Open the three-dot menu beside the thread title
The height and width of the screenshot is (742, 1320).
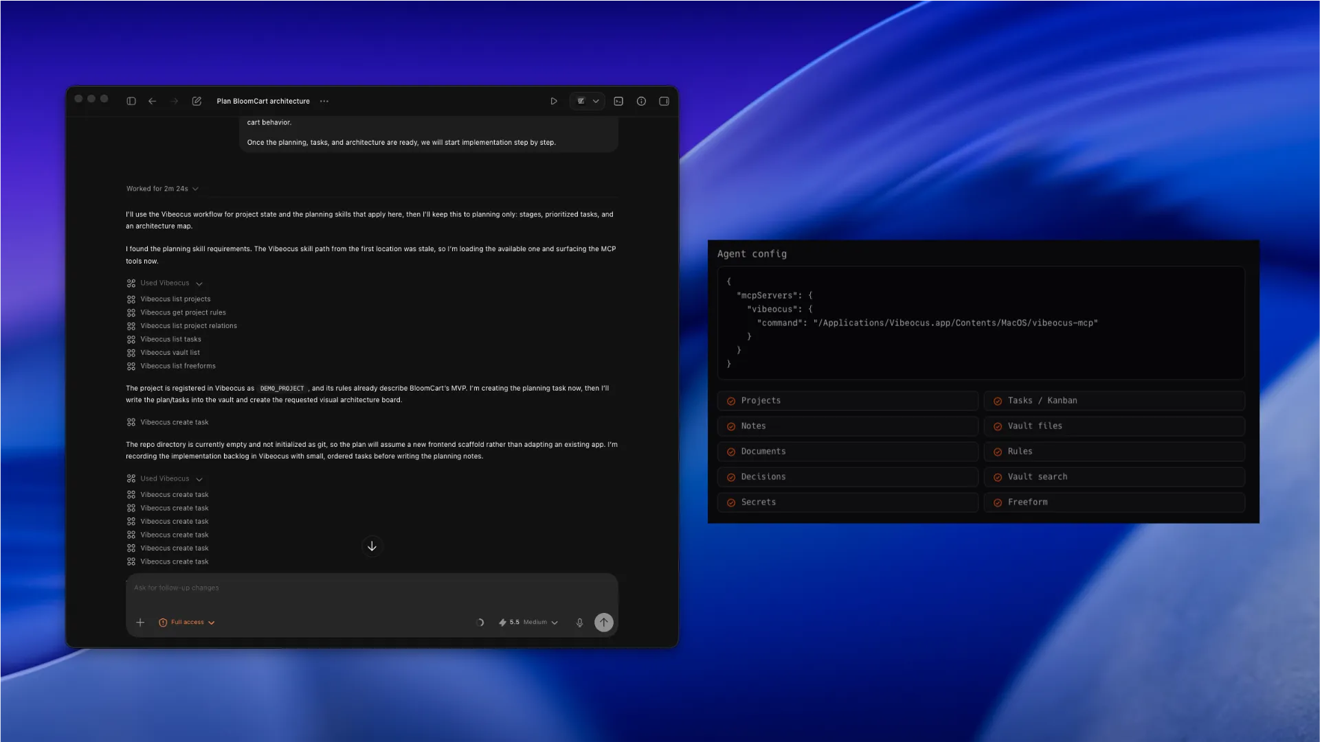324,101
